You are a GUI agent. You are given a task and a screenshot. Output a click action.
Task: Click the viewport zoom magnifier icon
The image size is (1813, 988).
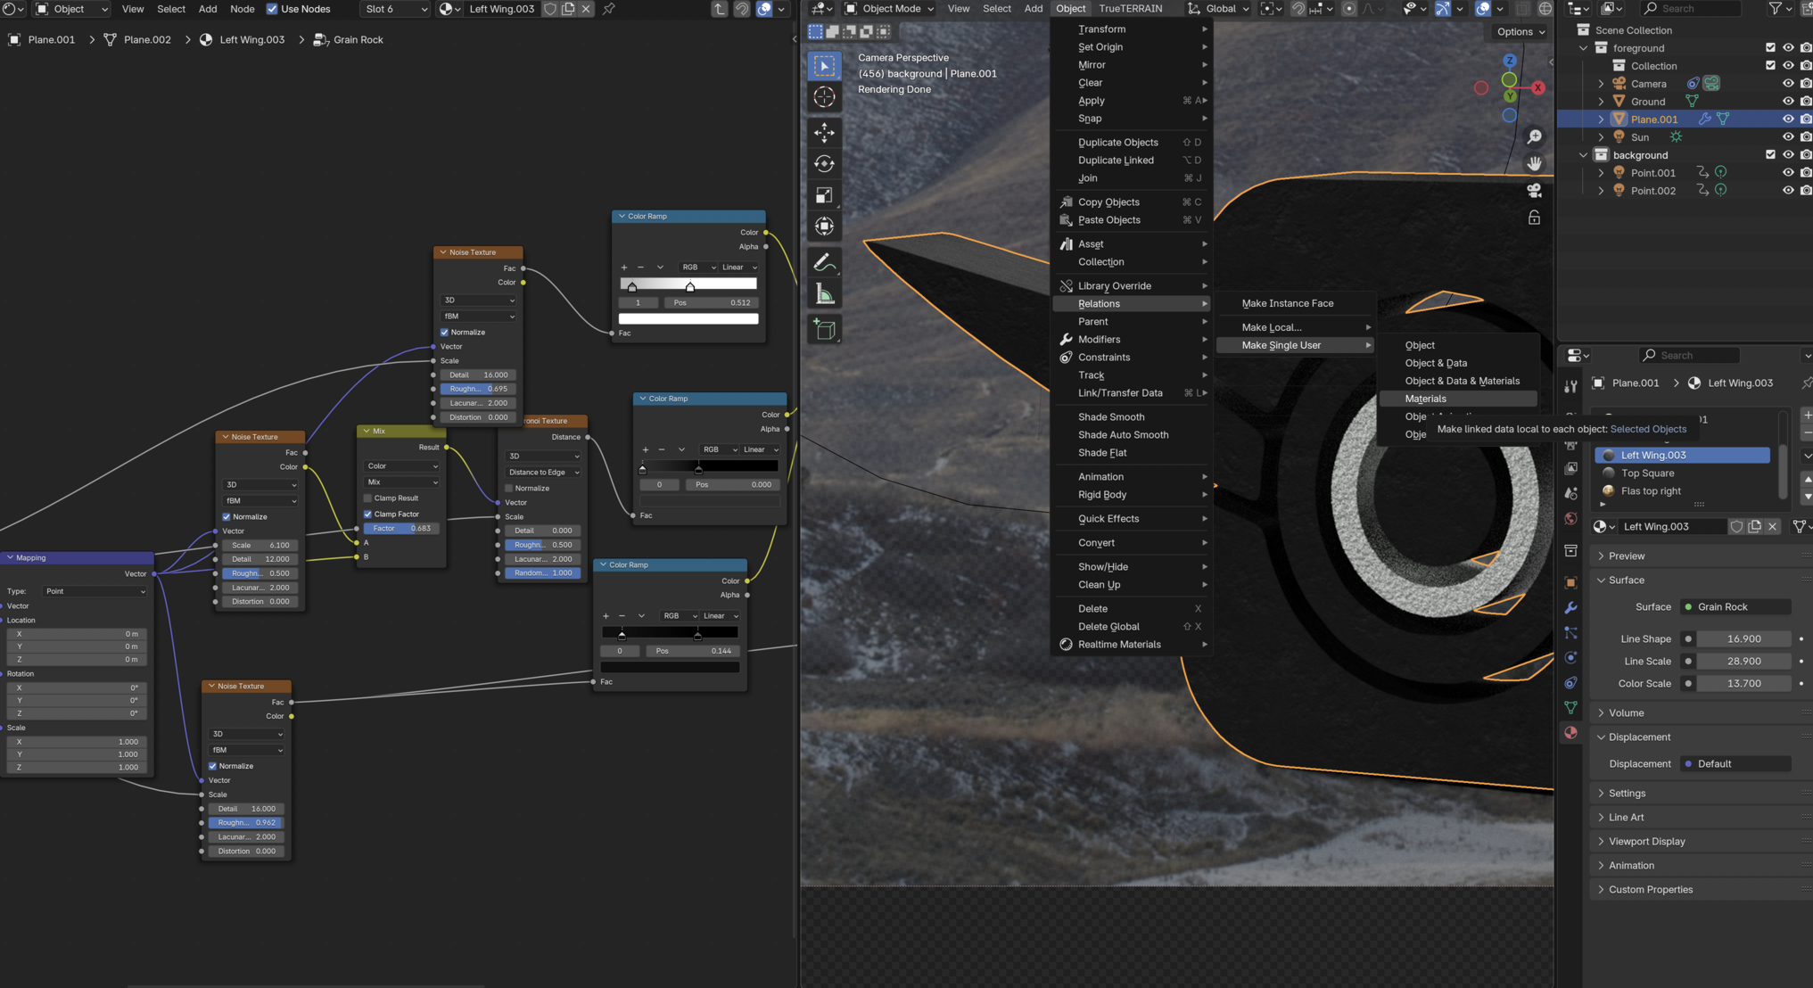(x=1534, y=136)
